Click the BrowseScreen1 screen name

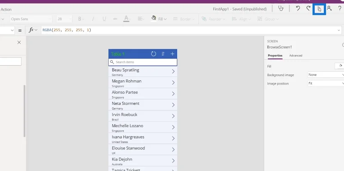tap(279, 47)
